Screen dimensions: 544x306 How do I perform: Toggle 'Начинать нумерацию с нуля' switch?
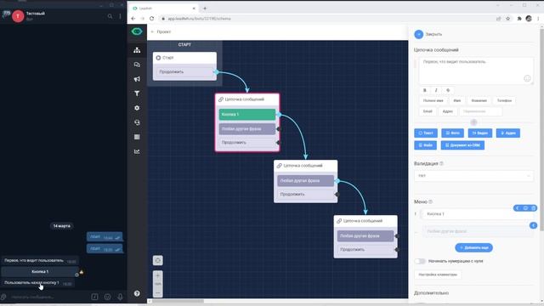click(x=420, y=261)
